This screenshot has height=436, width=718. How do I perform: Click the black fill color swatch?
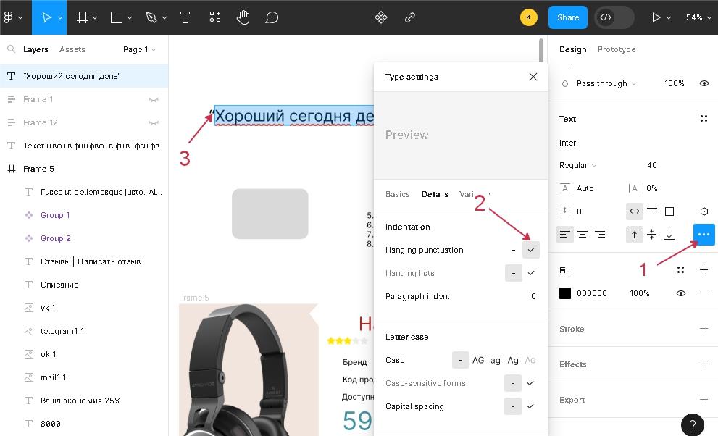[565, 293]
